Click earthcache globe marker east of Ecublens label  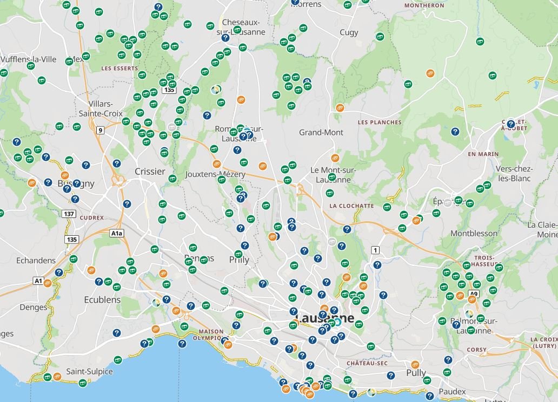[x=156, y=303]
